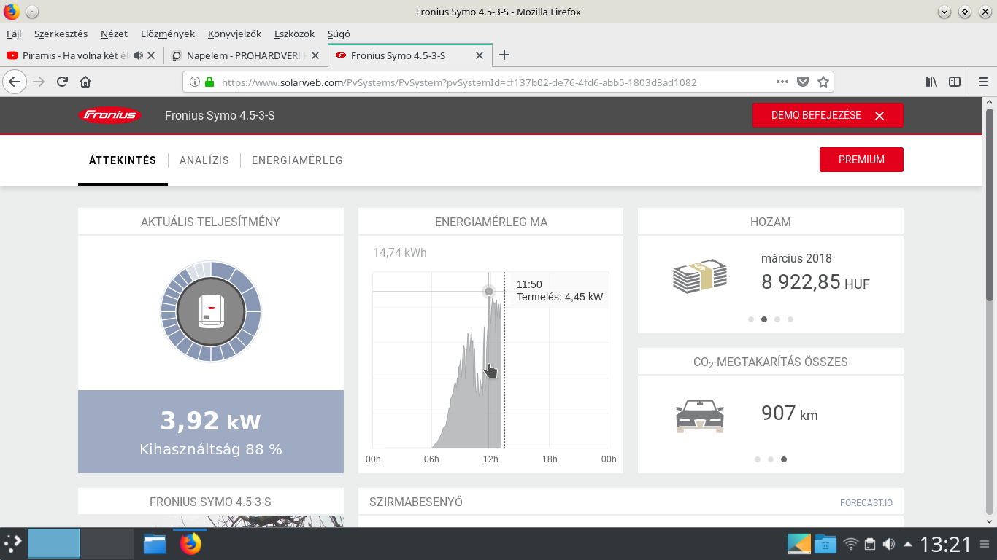Click the Pocket save icon
997x560 pixels.
click(803, 82)
